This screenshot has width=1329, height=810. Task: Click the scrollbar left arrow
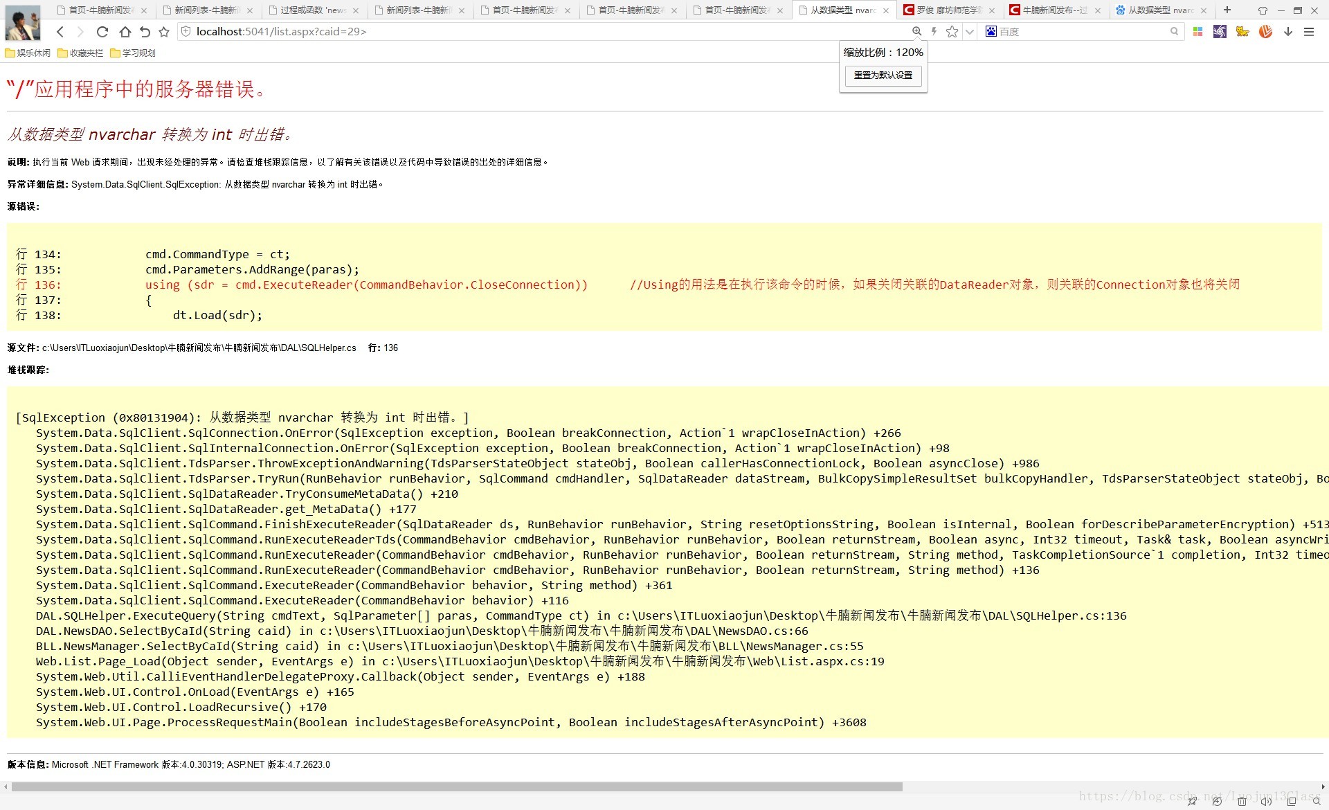[x=6, y=786]
